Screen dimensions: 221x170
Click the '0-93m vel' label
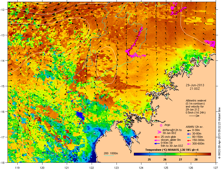point(167,143)
